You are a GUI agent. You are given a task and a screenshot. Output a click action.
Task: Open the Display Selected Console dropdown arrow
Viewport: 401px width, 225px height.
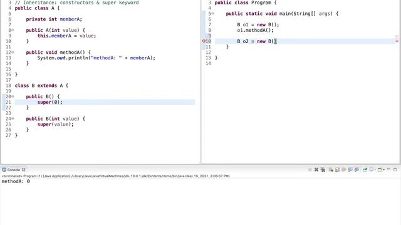click(x=375, y=170)
